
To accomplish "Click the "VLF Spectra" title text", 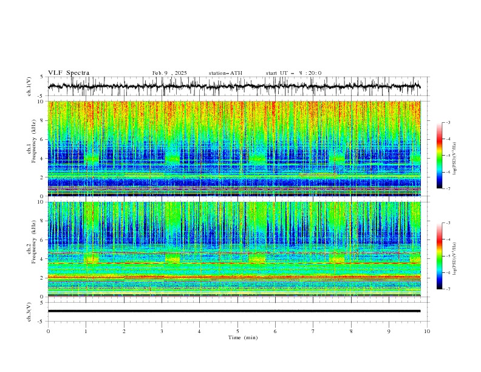I will coord(69,73).
